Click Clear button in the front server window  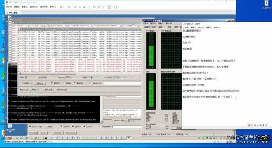40,83
